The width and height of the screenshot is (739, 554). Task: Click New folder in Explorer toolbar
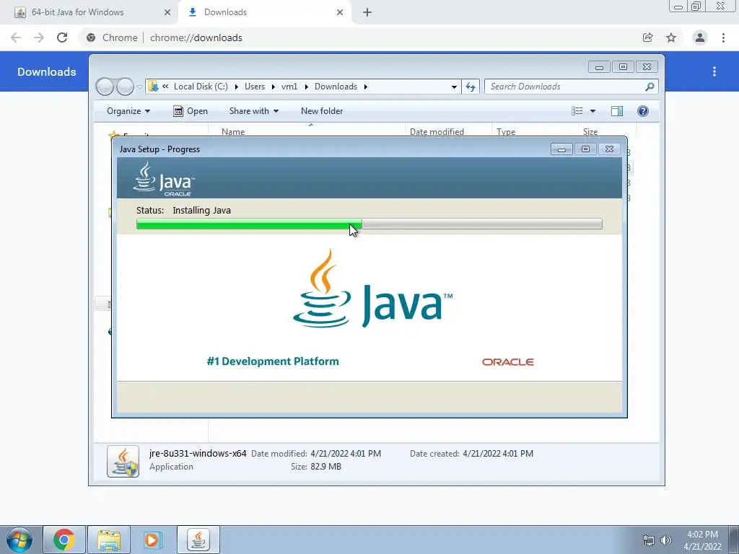pos(322,111)
